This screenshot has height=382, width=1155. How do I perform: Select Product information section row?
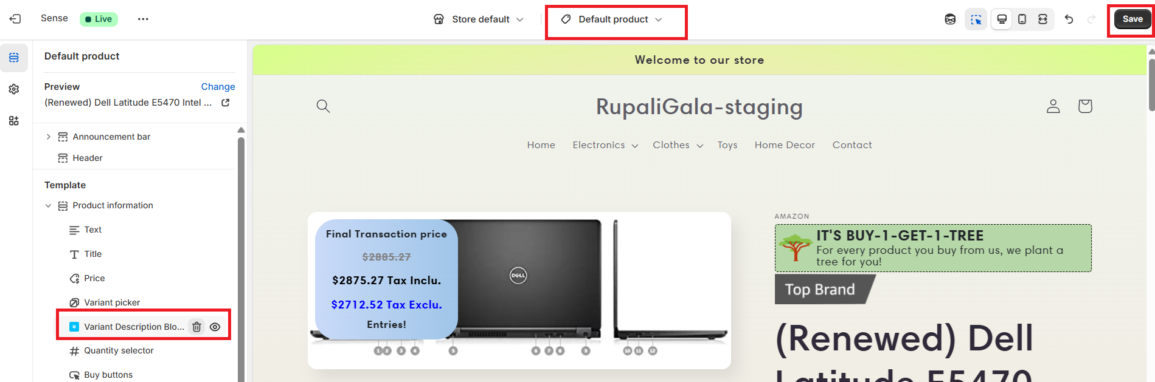point(113,206)
